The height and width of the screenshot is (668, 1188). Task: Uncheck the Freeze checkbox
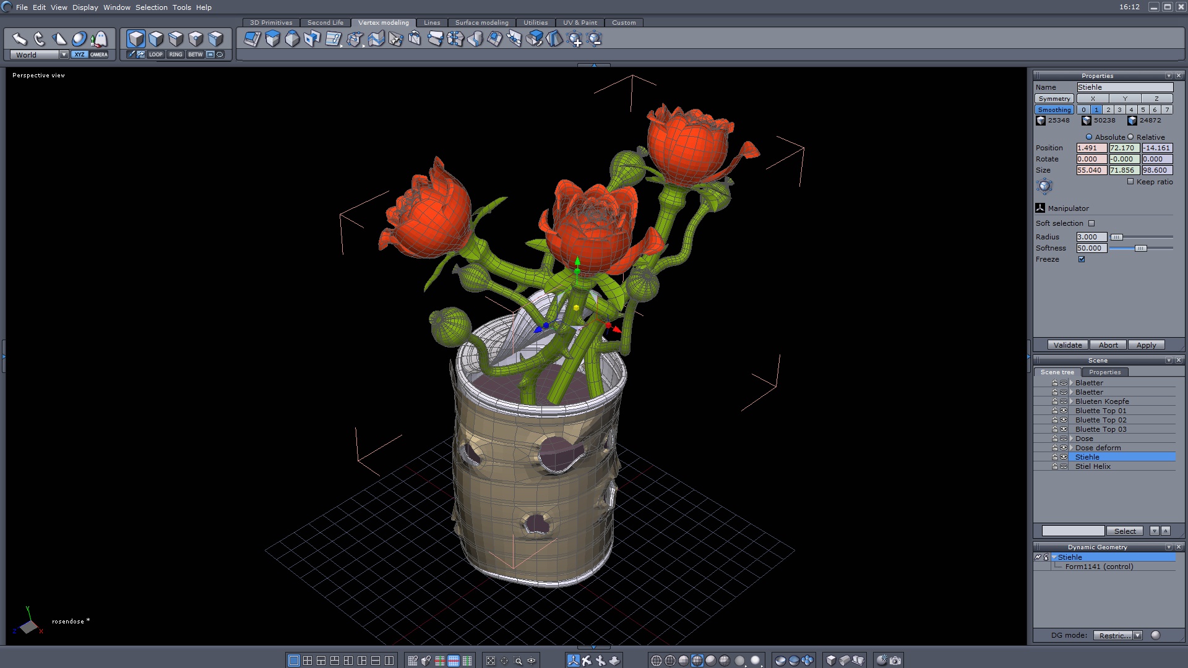[1082, 259]
